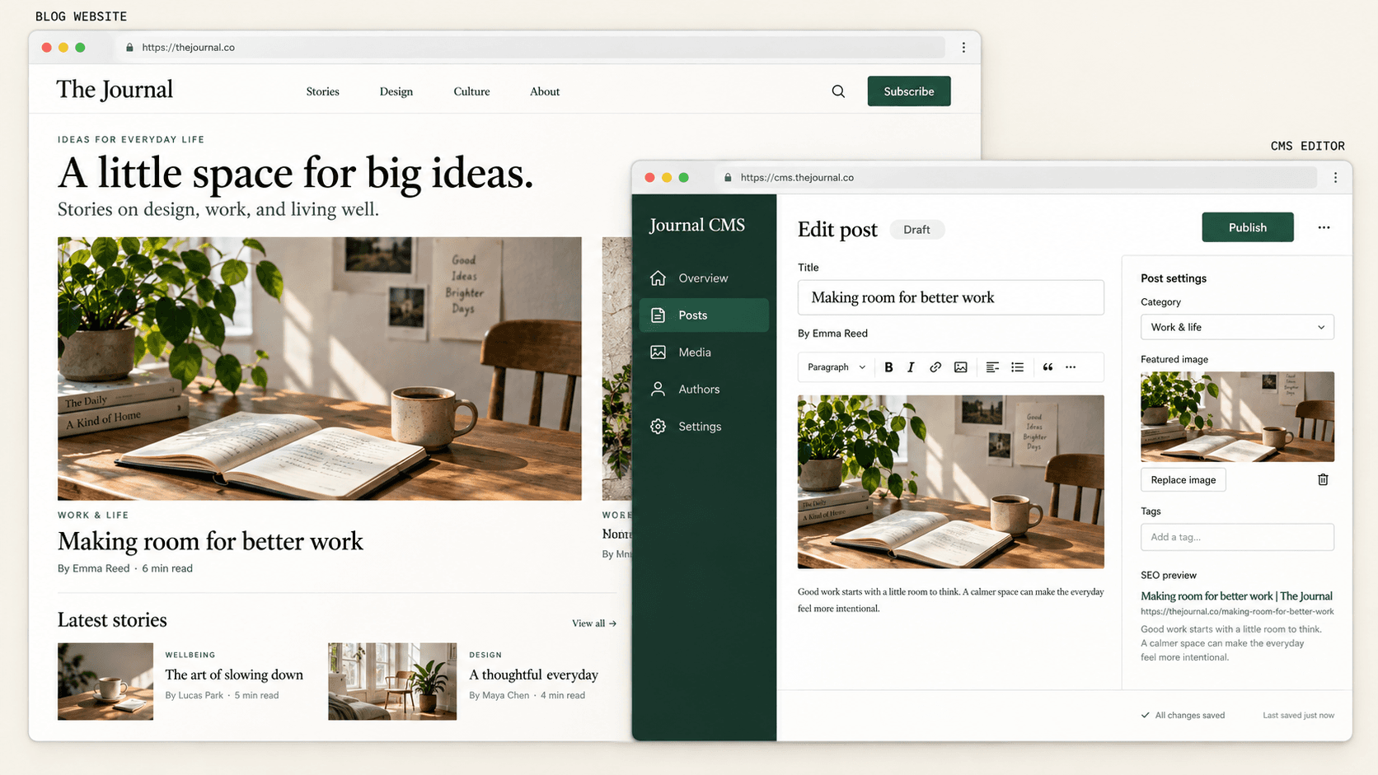The image size is (1378, 775).
Task: Click the blockquote icon in the toolbar
Action: [1048, 367]
